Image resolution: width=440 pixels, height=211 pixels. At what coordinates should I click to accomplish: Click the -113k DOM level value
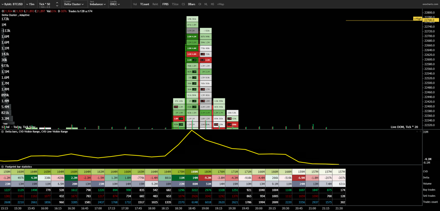tap(6, 30)
